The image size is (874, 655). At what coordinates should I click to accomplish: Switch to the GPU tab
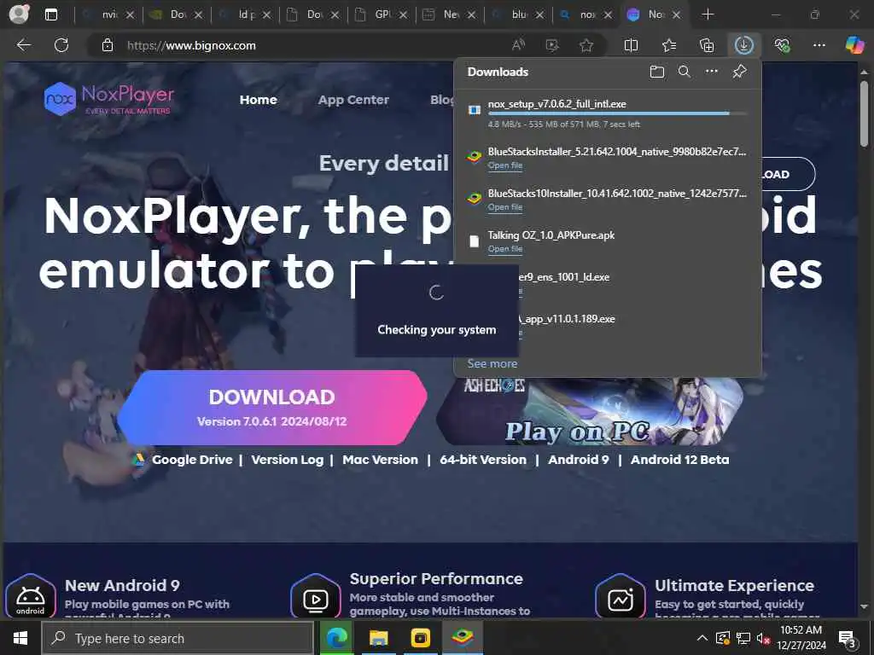382,14
